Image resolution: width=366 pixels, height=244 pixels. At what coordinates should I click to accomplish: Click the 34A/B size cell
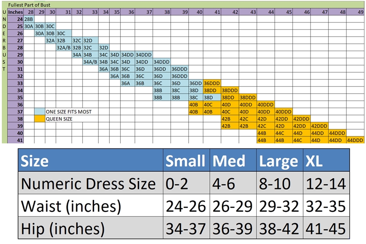[x=90, y=62]
